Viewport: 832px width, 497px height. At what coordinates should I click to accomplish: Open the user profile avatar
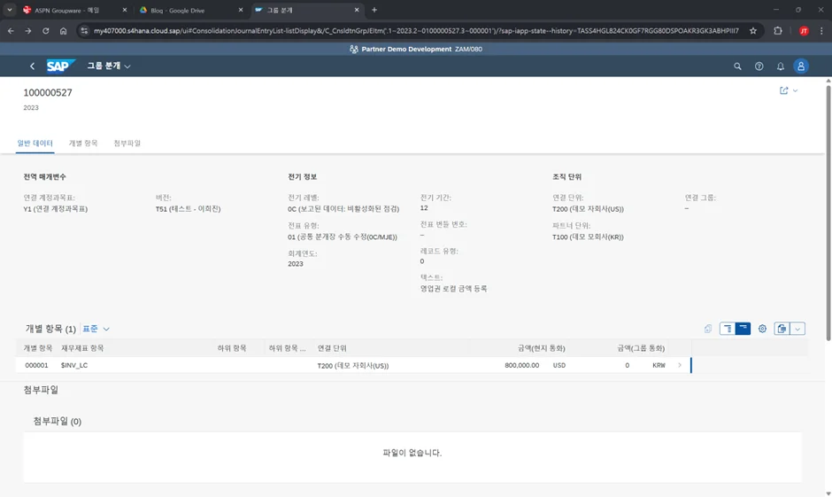[x=801, y=66]
